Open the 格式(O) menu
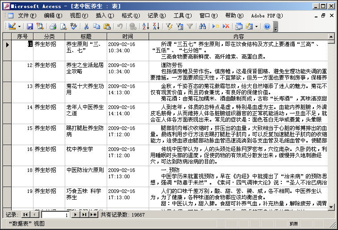 tap(131, 16)
